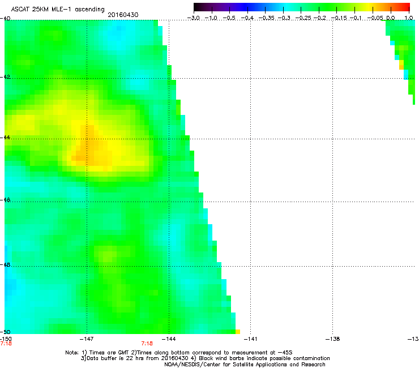Screen dimensions: 419x368
Task: Click the -0.5 colorbar label
Action: (x=229, y=18)
